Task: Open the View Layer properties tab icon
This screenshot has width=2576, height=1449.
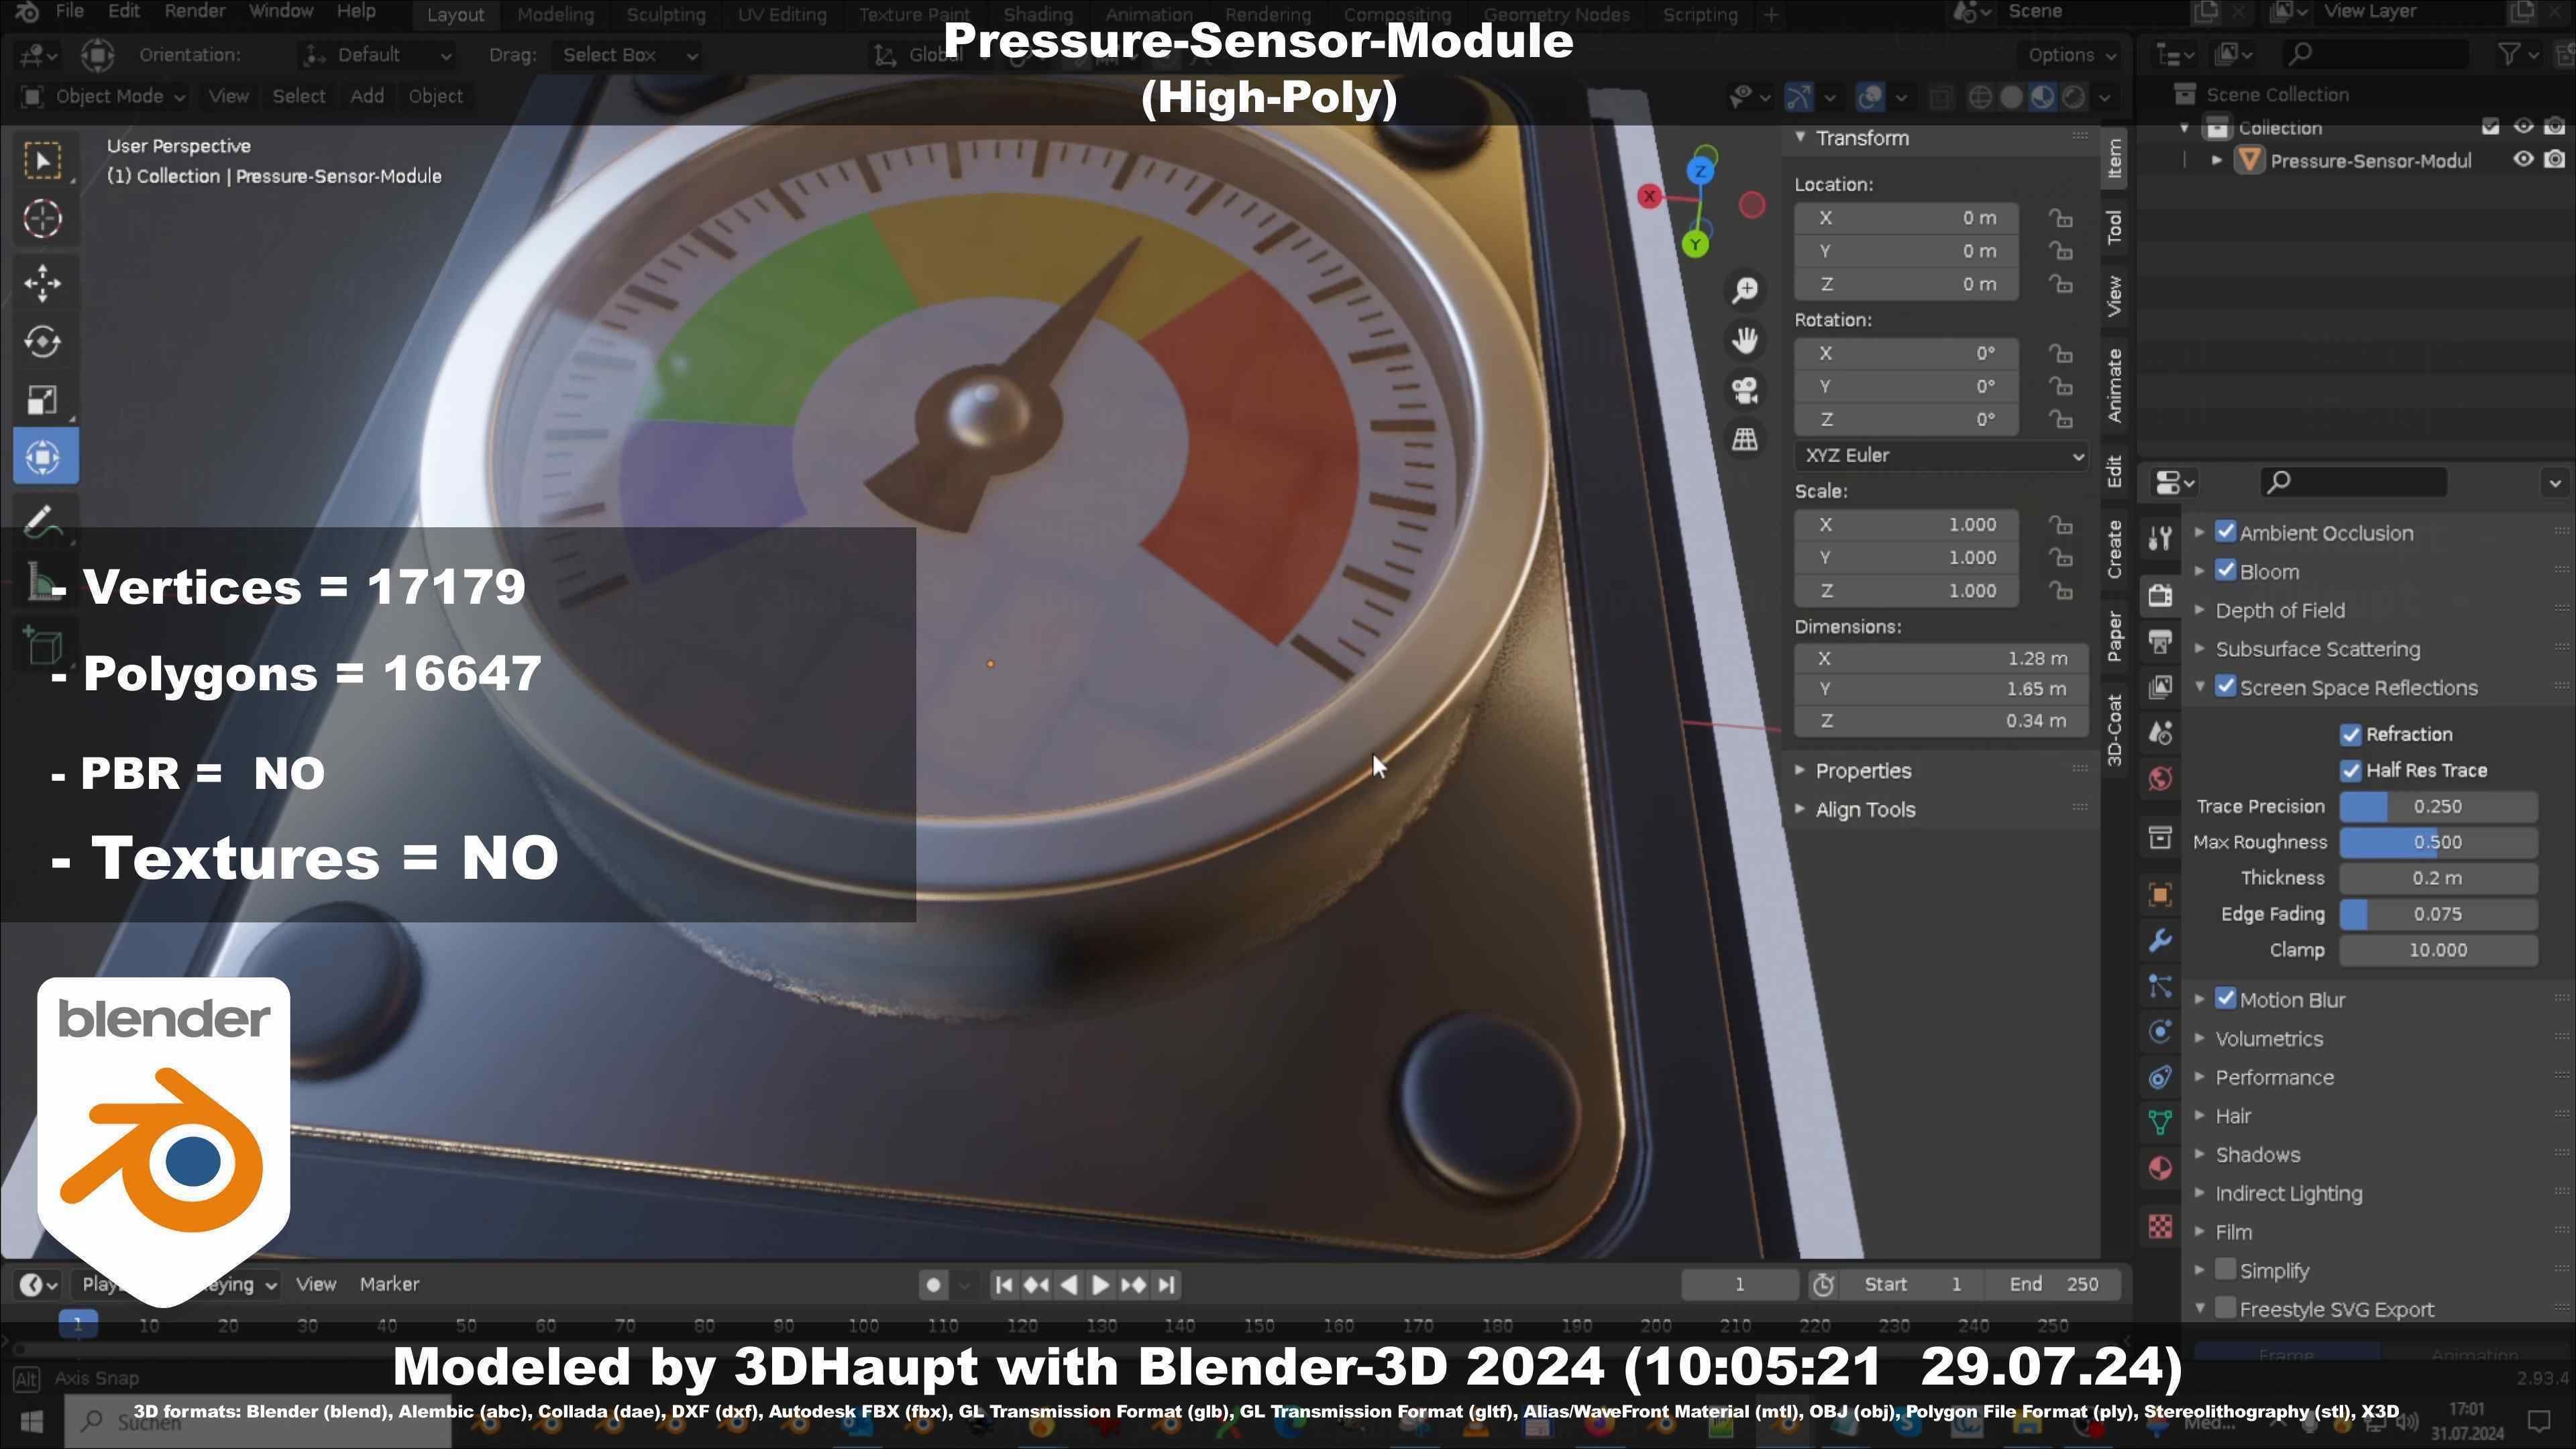Action: (x=2160, y=687)
